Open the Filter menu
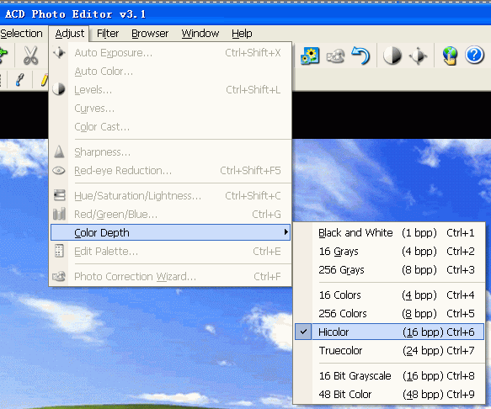The width and height of the screenshot is (491, 409). (x=108, y=33)
